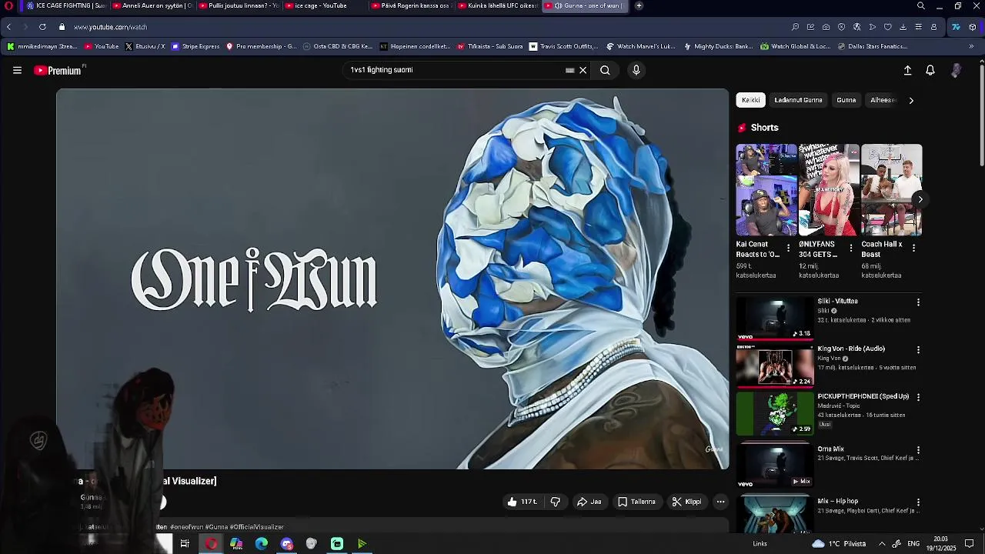Select the Gunna filter chip

pyautogui.click(x=846, y=100)
